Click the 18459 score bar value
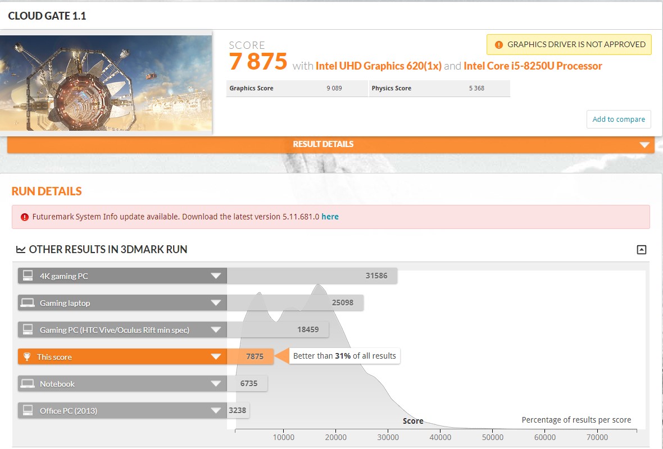Viewport: 663px width, 449px height. click(x=308, y=329)
